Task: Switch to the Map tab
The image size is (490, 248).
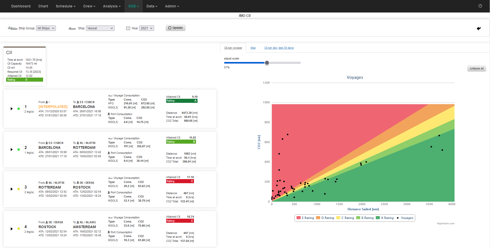Action: click(x=253, y=48)
